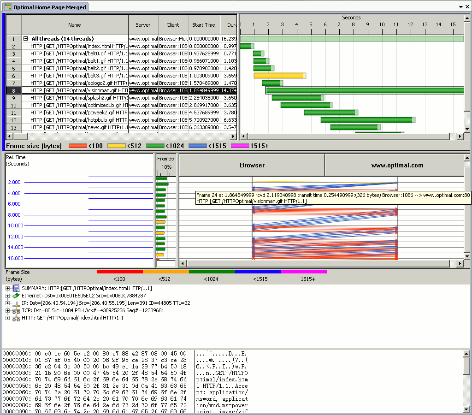This screenshot has height=415, width=472.
Task: Click Gantt chart scroll-left arrow
Action: 243,136
